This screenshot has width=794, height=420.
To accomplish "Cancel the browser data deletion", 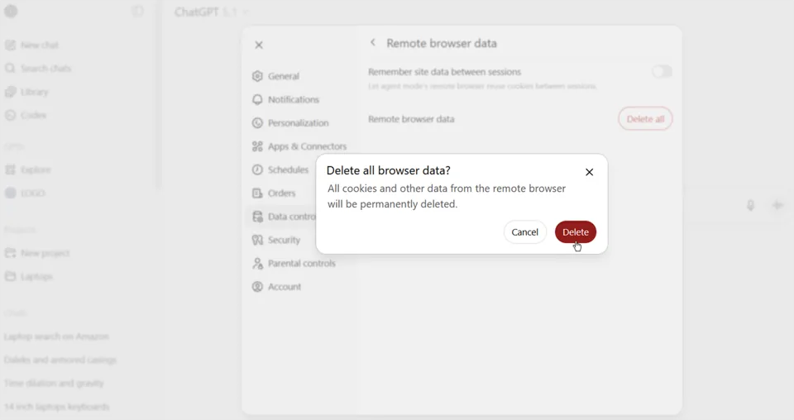I will click(524, 232).
